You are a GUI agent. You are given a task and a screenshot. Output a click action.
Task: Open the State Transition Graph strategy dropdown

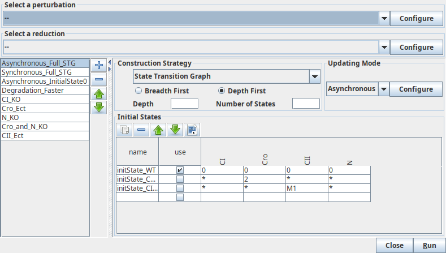tap(315, 76)
